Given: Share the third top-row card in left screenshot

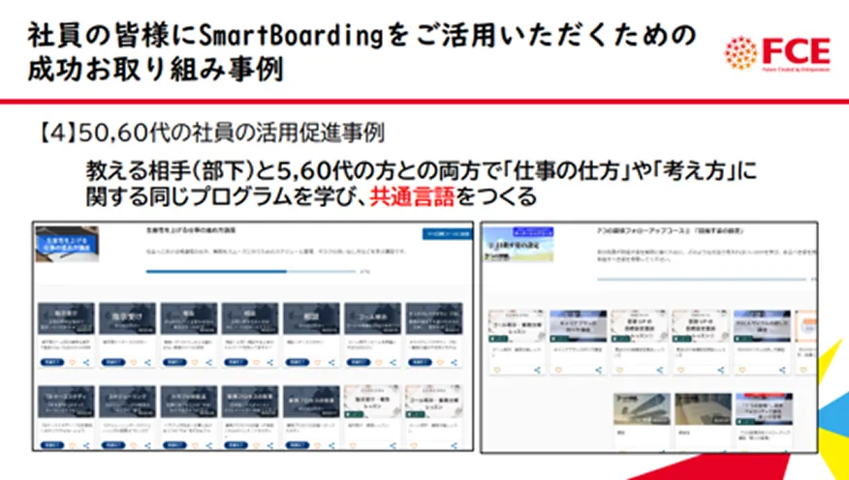Looking at the screenshot, I should point(209,363).
